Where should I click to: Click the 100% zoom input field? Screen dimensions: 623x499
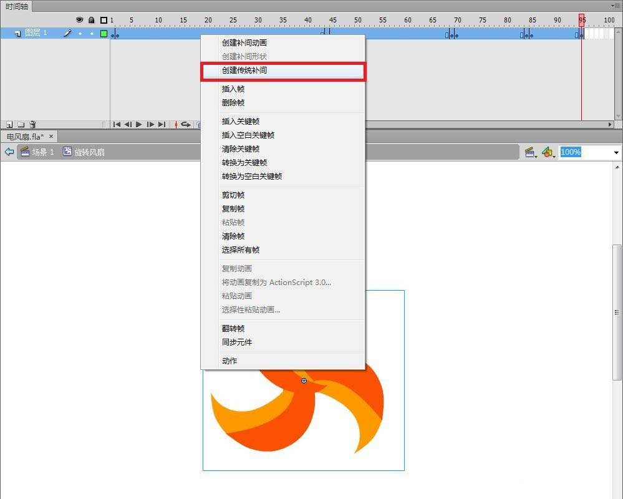tap(586, 152)
